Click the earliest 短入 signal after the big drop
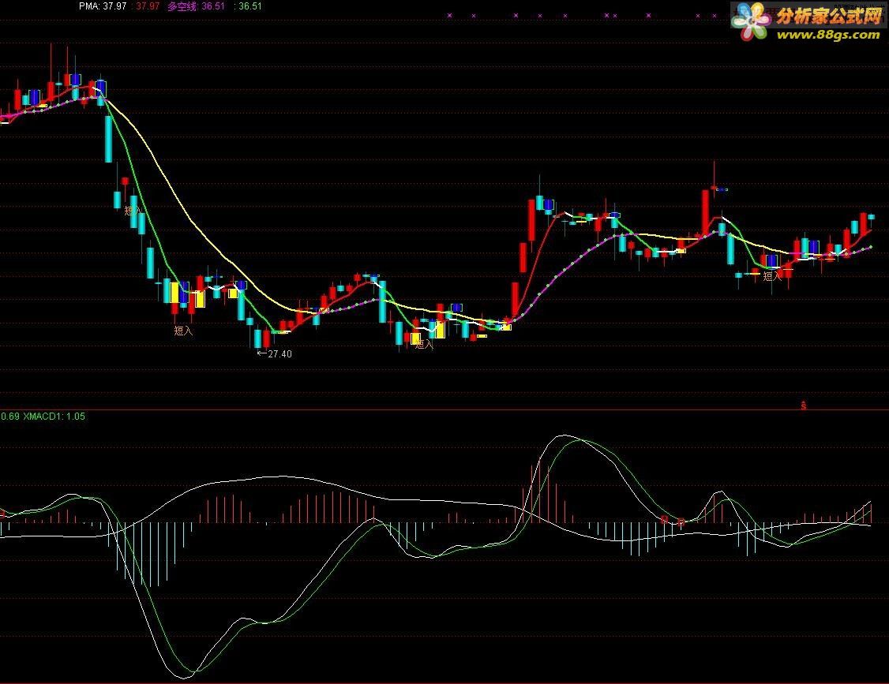This screenshot has height=684, width=889. point(133,210)
